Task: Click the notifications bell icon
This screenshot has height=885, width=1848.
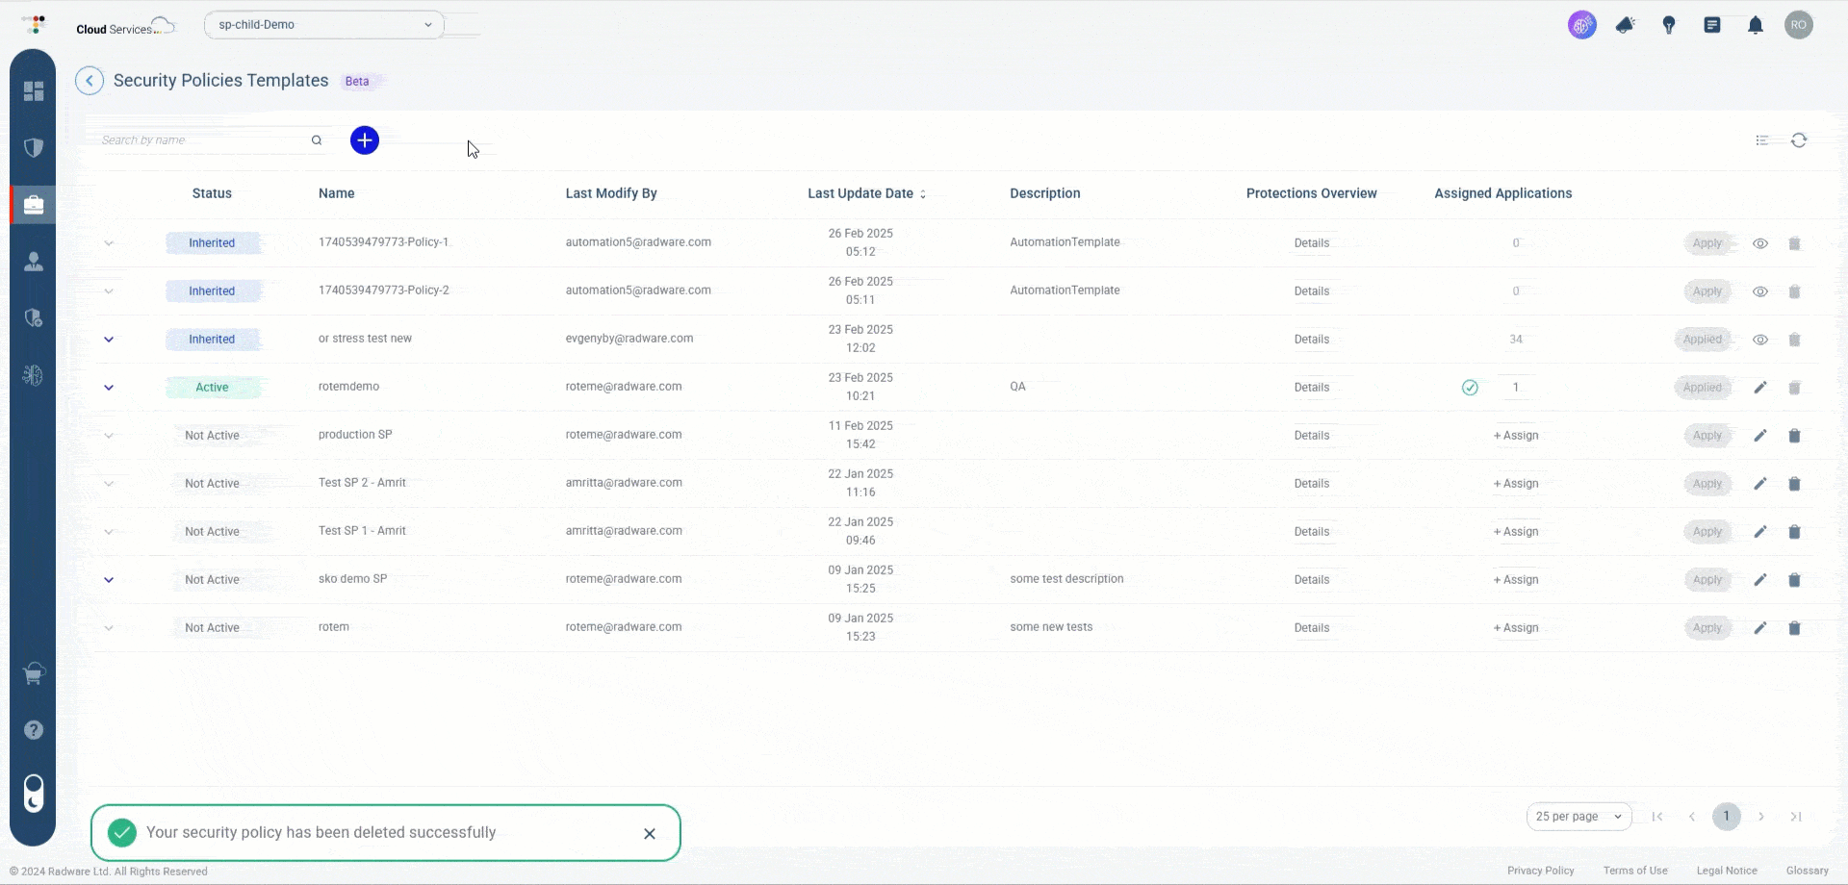Action: [x=1756, y=24]
